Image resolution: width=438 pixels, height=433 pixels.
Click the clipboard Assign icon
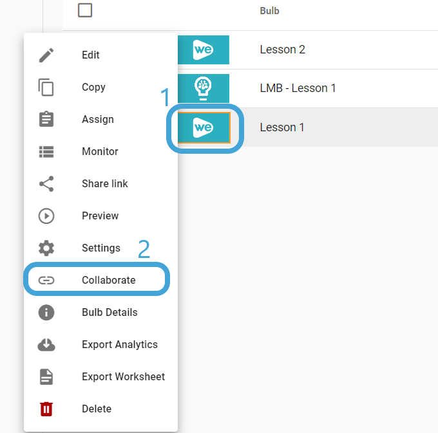tap(46, 119)
